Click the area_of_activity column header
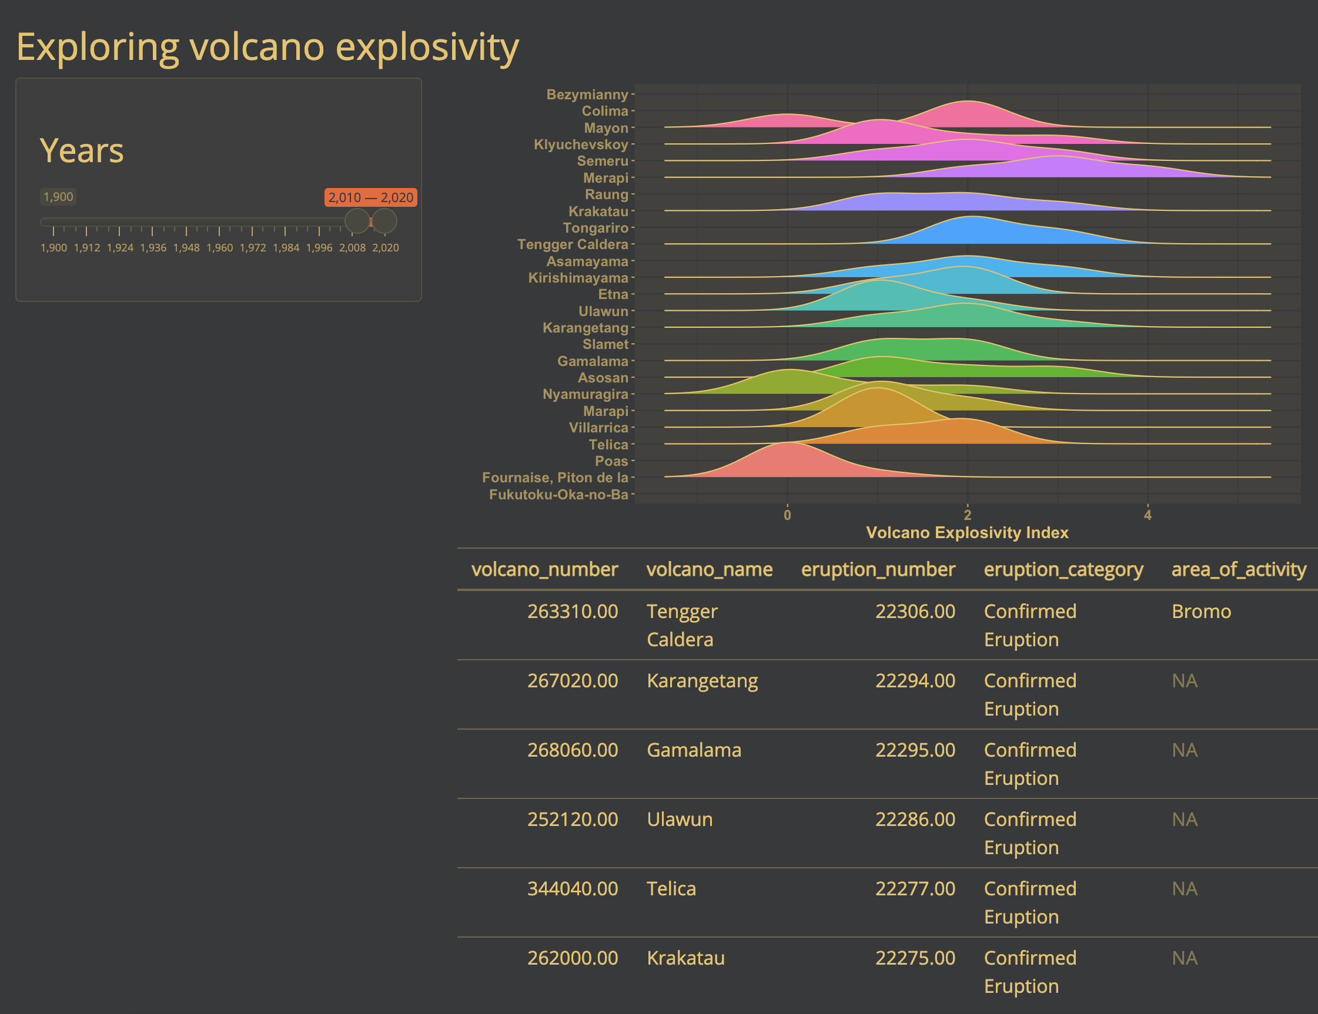This screenshot has height=1014, width=1318. point(1239,569)
